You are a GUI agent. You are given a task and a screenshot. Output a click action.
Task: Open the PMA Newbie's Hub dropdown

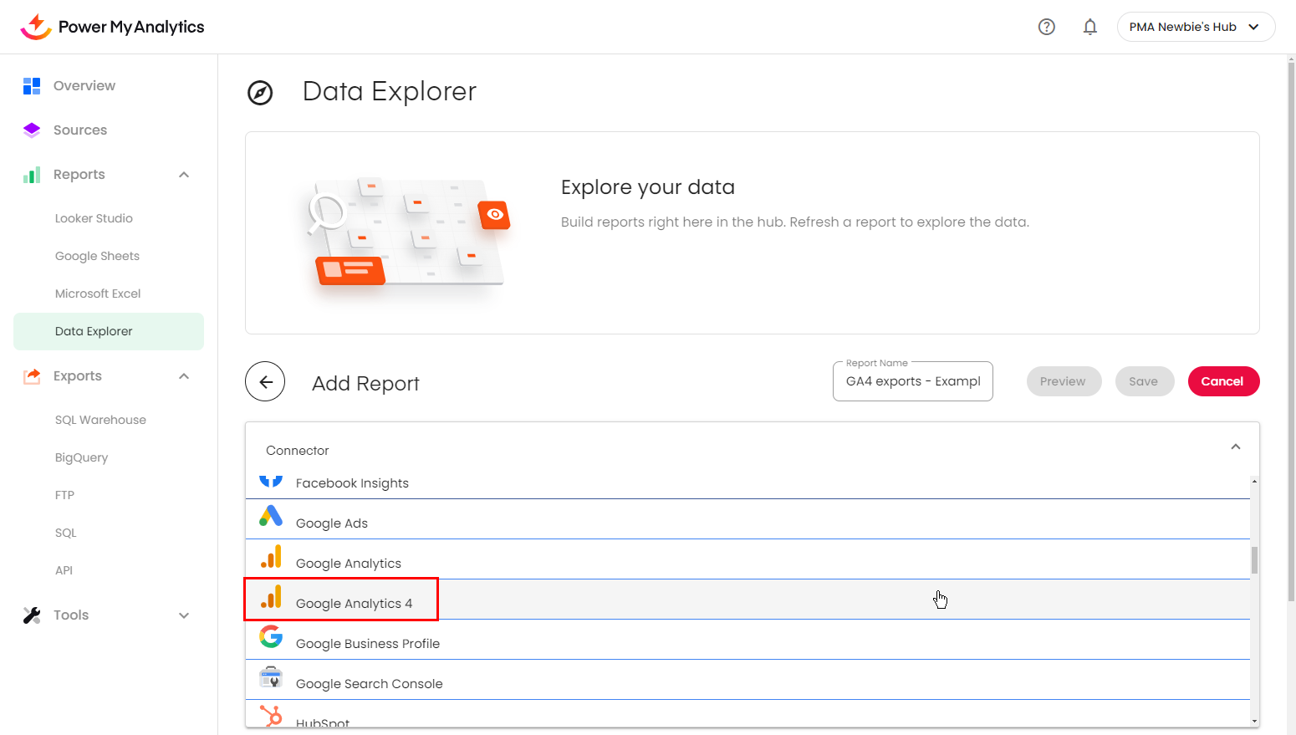1195,27
